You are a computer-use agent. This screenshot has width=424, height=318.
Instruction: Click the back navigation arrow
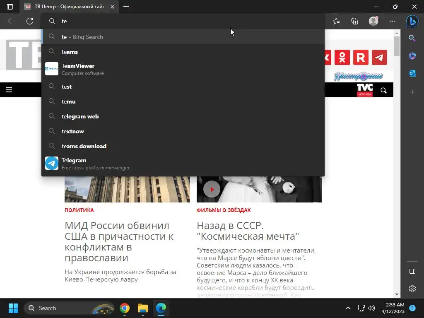tap(12, 21)
